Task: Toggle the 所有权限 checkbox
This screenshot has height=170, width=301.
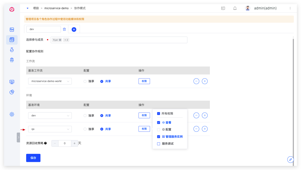Action: pyautogui.click(x=159, y=114)
